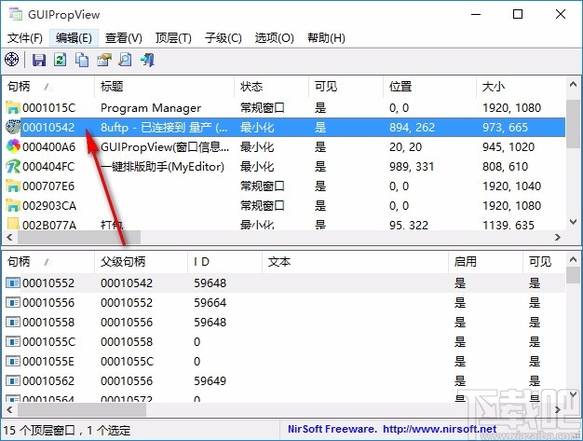Click top list scroll up arrow
Viewport: 583px width, 441px height.
tap(573, 85)
